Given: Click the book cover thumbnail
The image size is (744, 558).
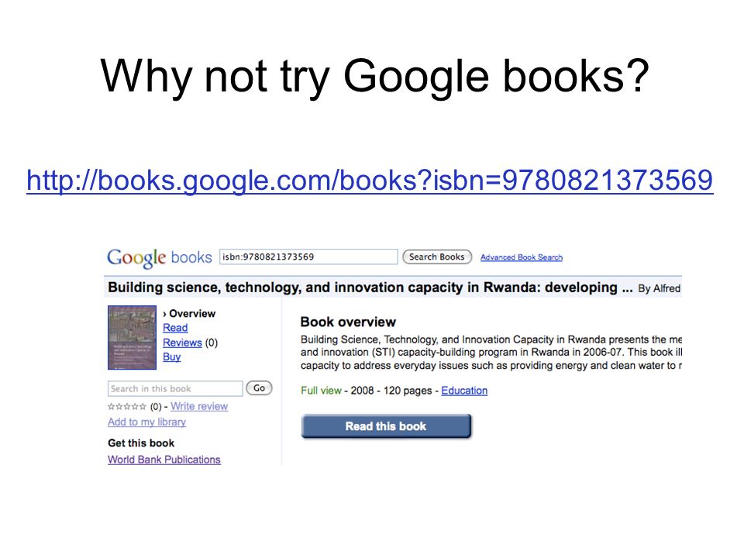Looking at the screenshot, I should (x=132, y=337).
